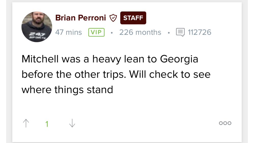
Task: Open Brian Perroni's profile avatar
Action: (x=37, y=27)
